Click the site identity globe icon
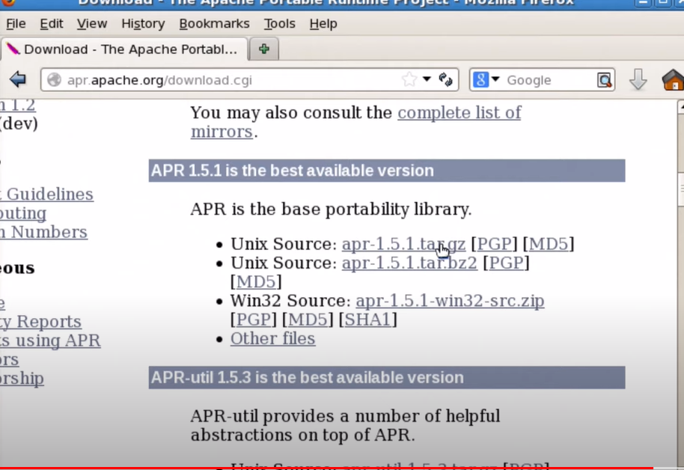 click(x=54, y=80)
